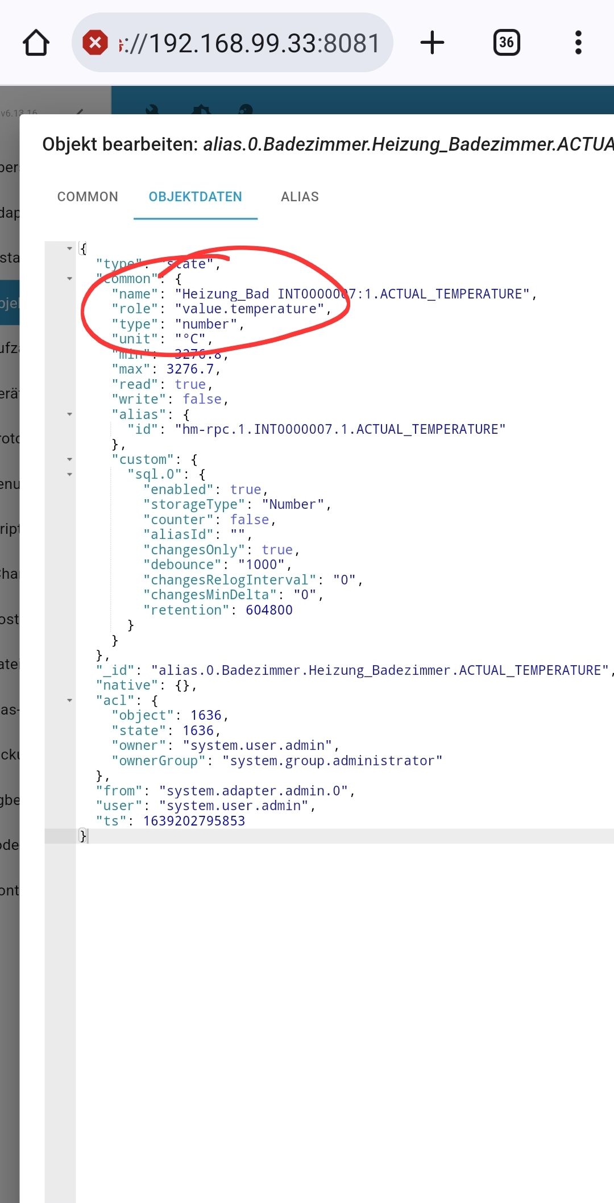
Task: Open the browser three-dot overflow menu
Action: click(578, 43)
